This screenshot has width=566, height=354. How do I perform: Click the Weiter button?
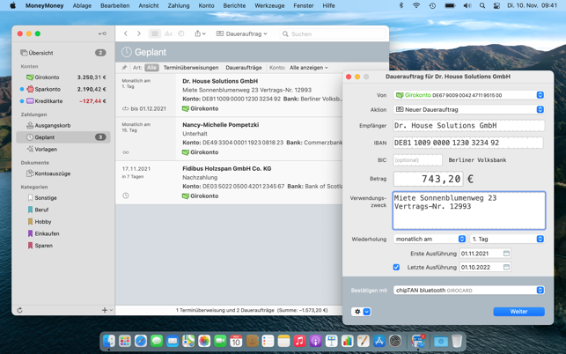tap(518, 312)
